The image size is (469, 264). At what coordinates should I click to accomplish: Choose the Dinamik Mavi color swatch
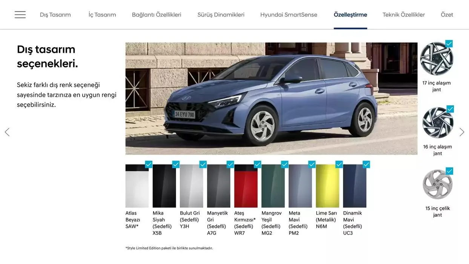354,186
